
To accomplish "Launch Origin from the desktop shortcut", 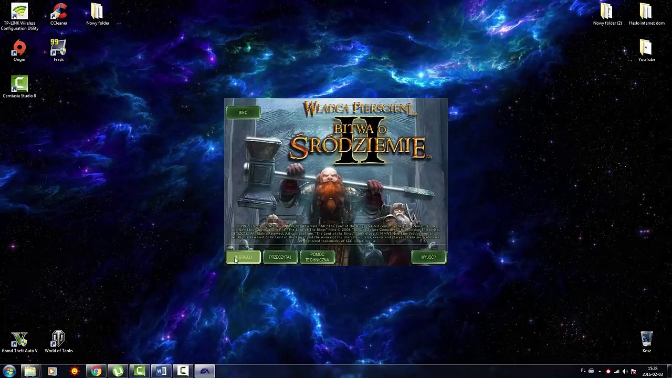I will click(19, 51).
